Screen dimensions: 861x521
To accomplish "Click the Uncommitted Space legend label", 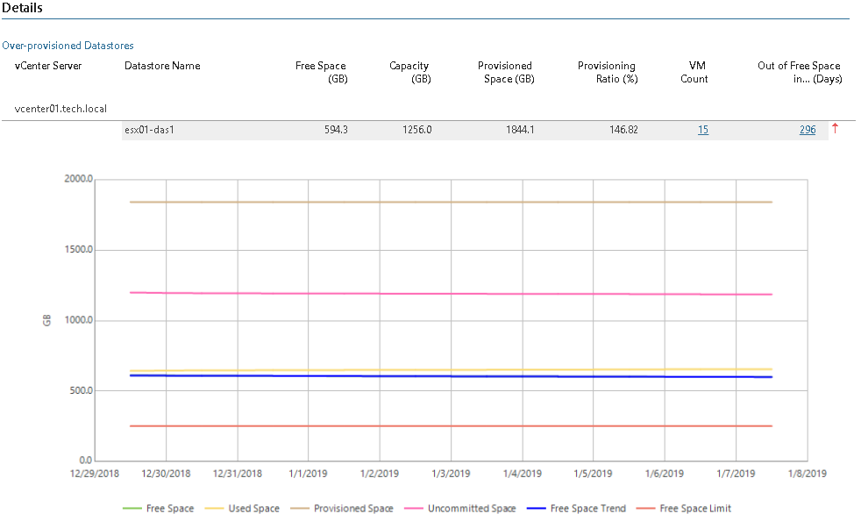I will point(472,509).
